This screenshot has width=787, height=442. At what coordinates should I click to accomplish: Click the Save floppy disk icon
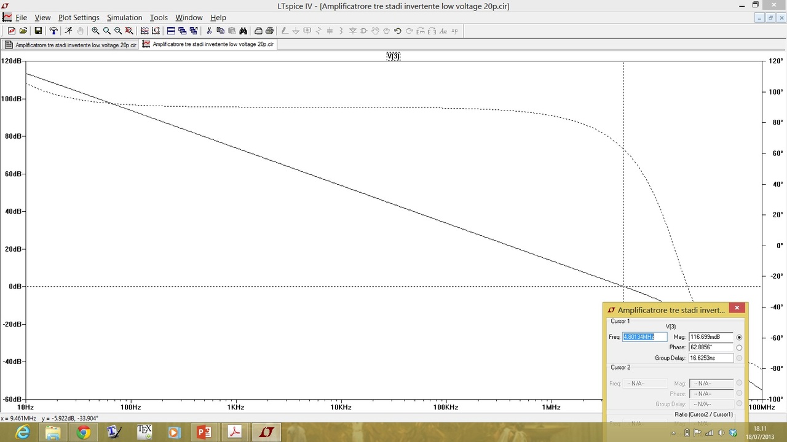coord(38,31)
